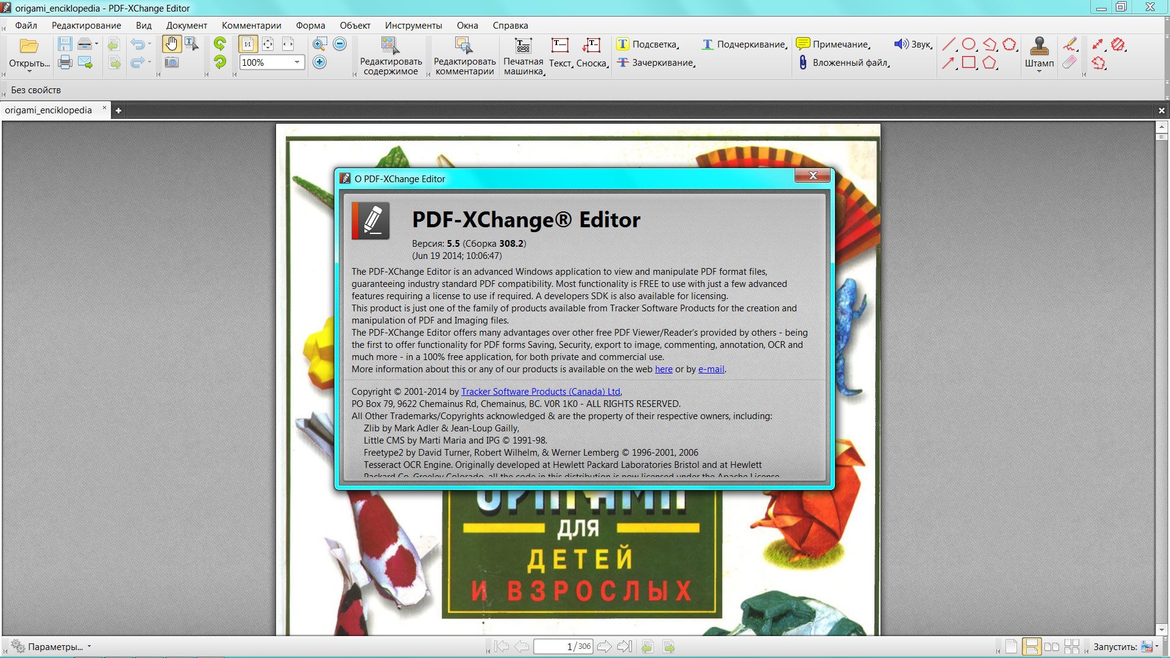Open the Справка menu
This screenshot has height=658, width=1170.
[510, 25]
